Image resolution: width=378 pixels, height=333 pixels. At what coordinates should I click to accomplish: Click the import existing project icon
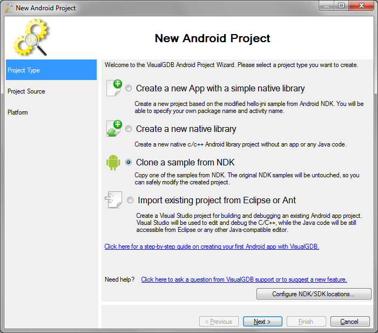113,200
